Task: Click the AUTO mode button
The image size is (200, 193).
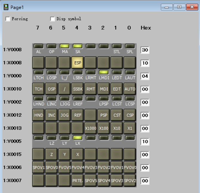Action: pyautogui.click(x=130, y=89)
